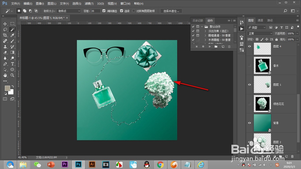Viewport: 301px width, 169px height.
Task: Select the Horizontal Type tool
Action: pos(12,64)
